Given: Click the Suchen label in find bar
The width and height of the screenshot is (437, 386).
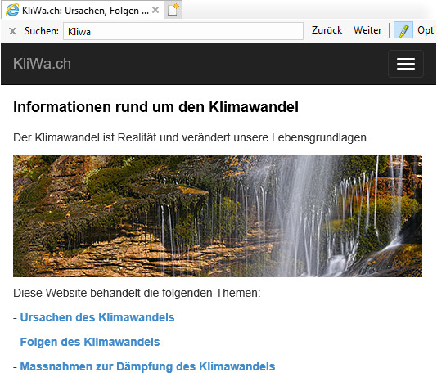Looking at the screenshot, I should point(42,31).
